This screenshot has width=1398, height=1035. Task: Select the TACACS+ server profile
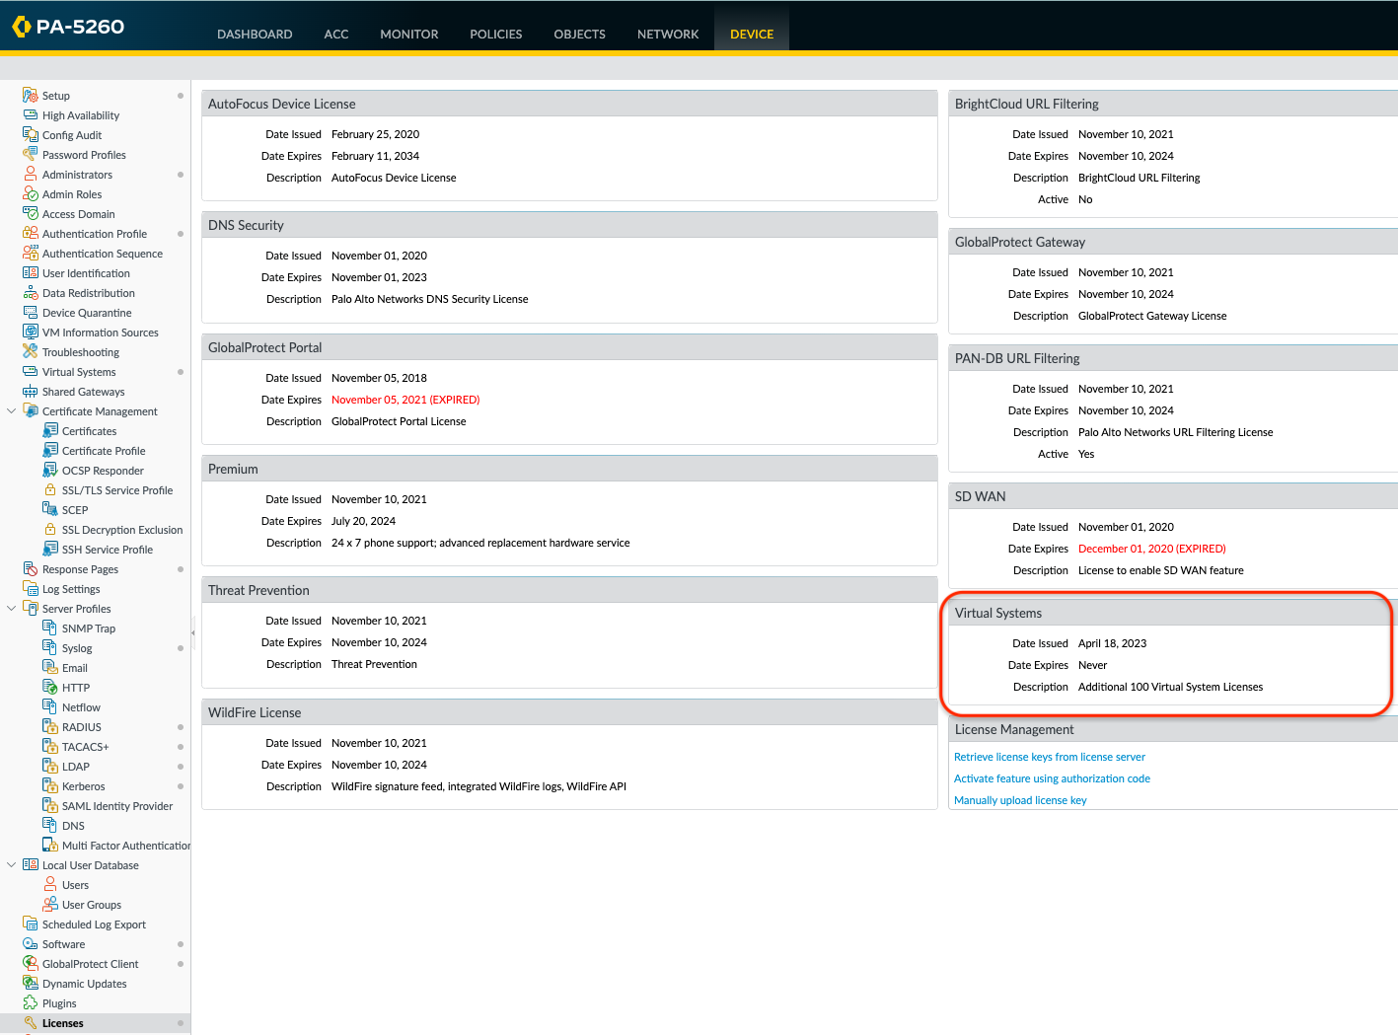(86, 747)
